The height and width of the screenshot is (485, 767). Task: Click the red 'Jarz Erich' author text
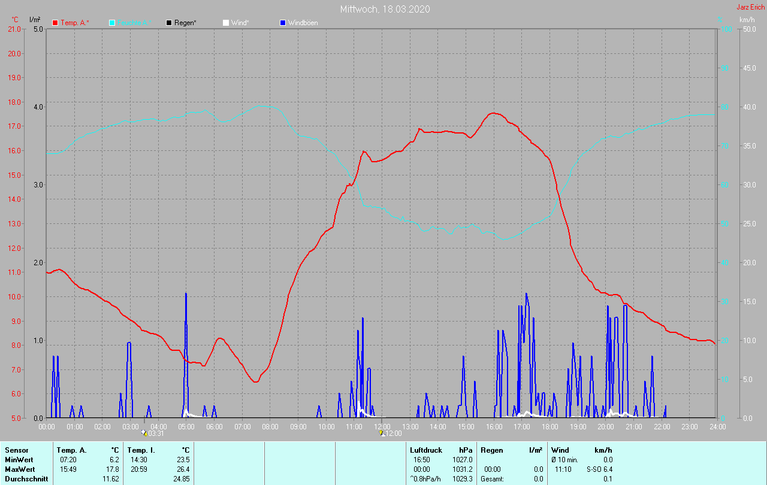coord(750,7)
